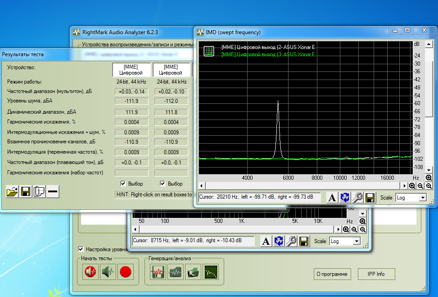
Task: Save the IMD graph with floppy icon
Action: click(370, 198)
